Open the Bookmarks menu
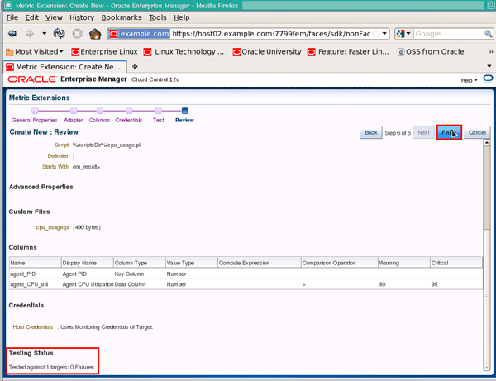 122,17
